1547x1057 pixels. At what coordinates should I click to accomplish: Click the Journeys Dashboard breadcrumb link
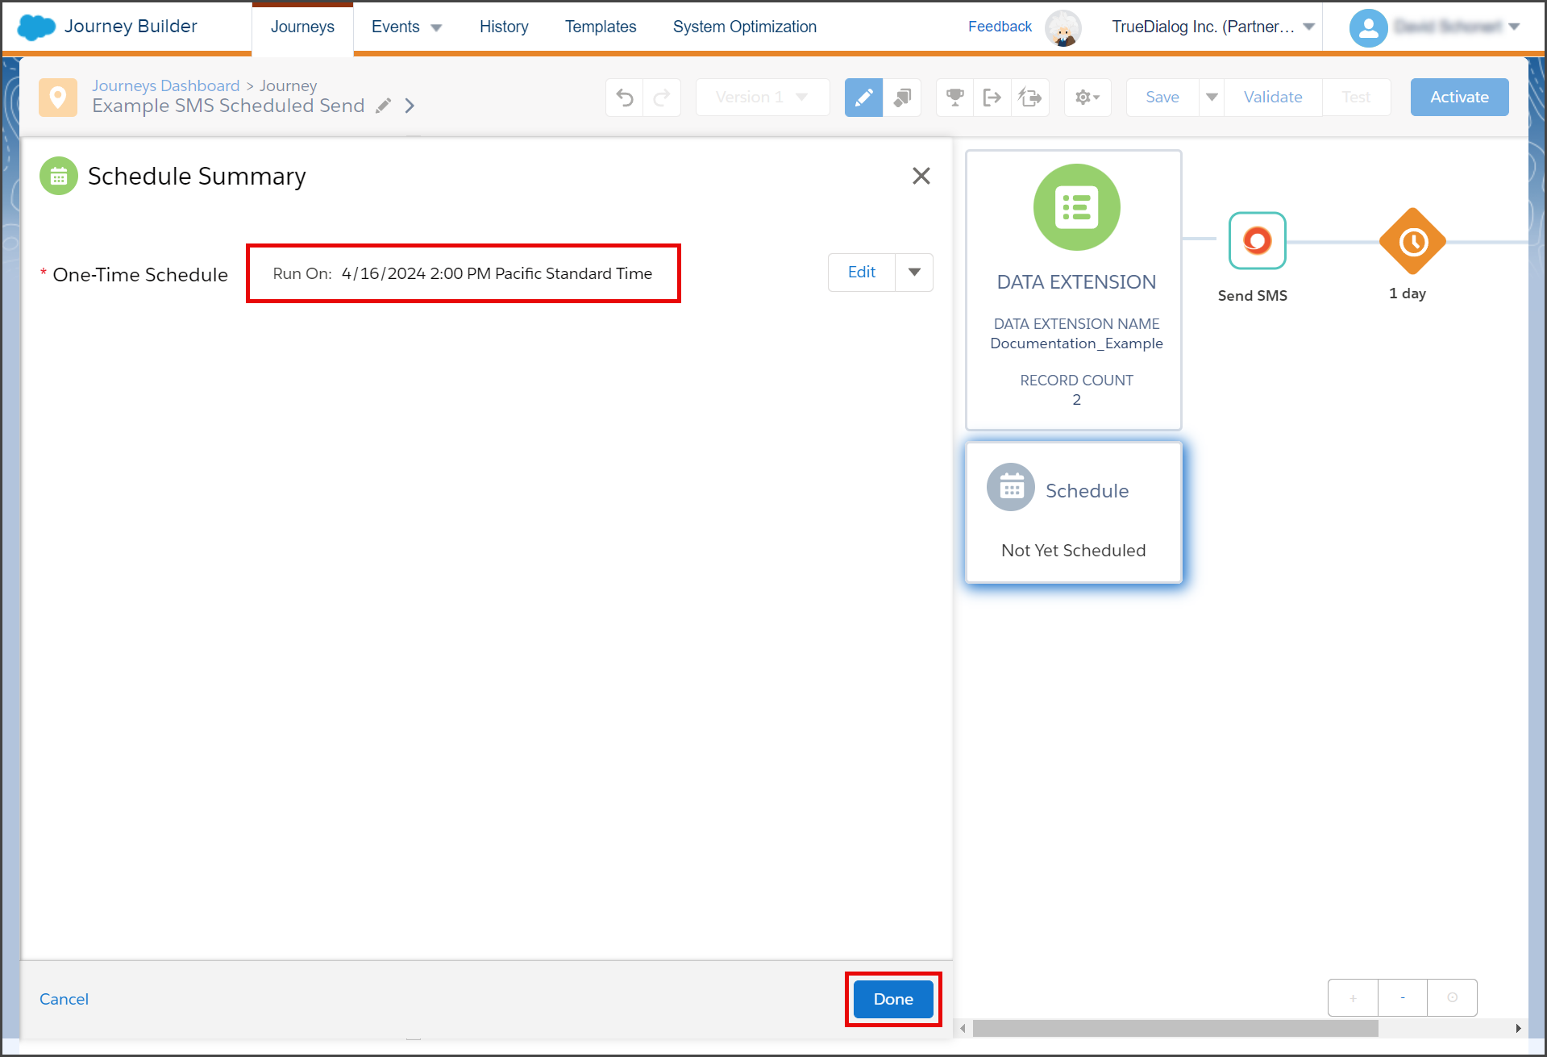165,85
